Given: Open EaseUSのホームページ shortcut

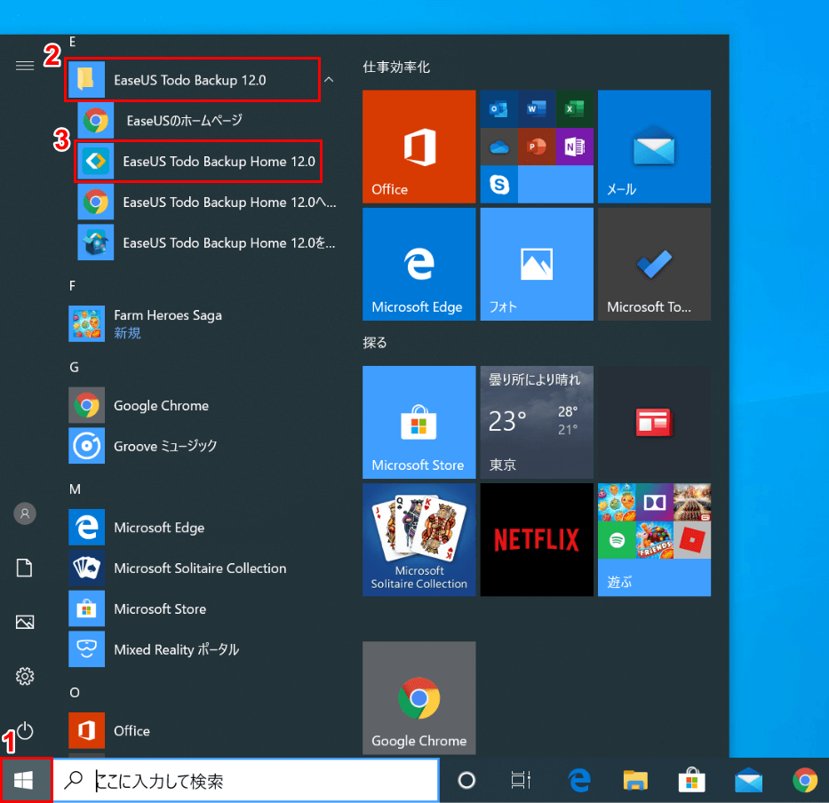Looking at the screenshot, I should click(207, 121).
